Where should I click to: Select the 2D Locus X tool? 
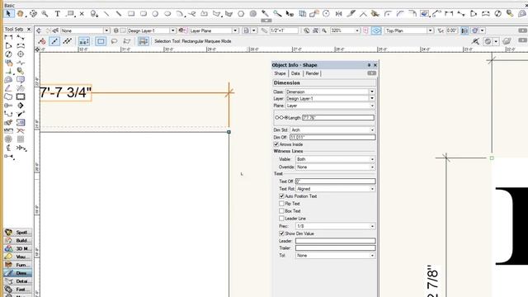tap(82, 14)
